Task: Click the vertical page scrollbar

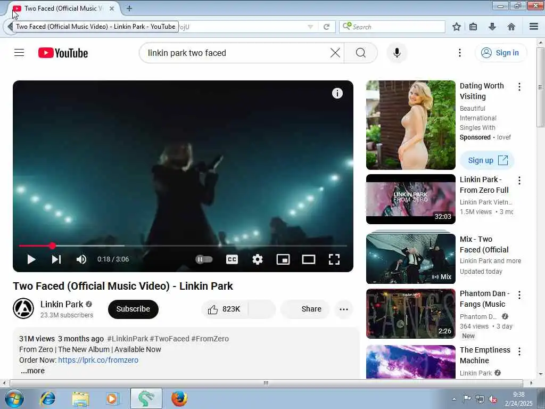Action: pyautogui.click(x=541, y=87)
